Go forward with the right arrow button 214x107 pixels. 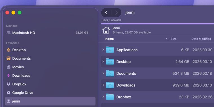point(116,13)
